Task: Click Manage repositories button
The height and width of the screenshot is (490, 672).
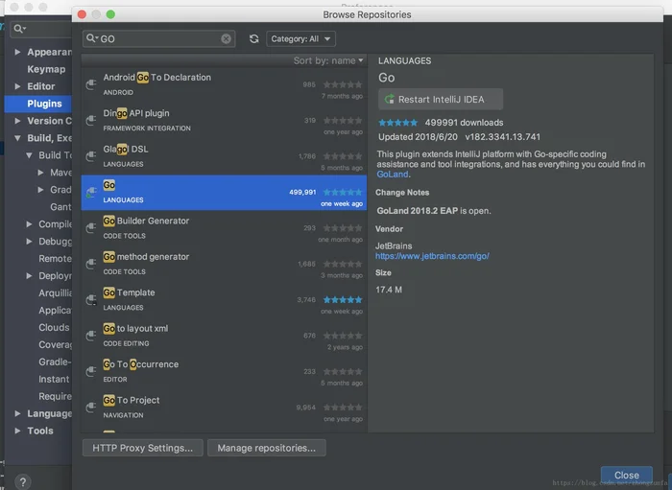Action: [267, 448]
